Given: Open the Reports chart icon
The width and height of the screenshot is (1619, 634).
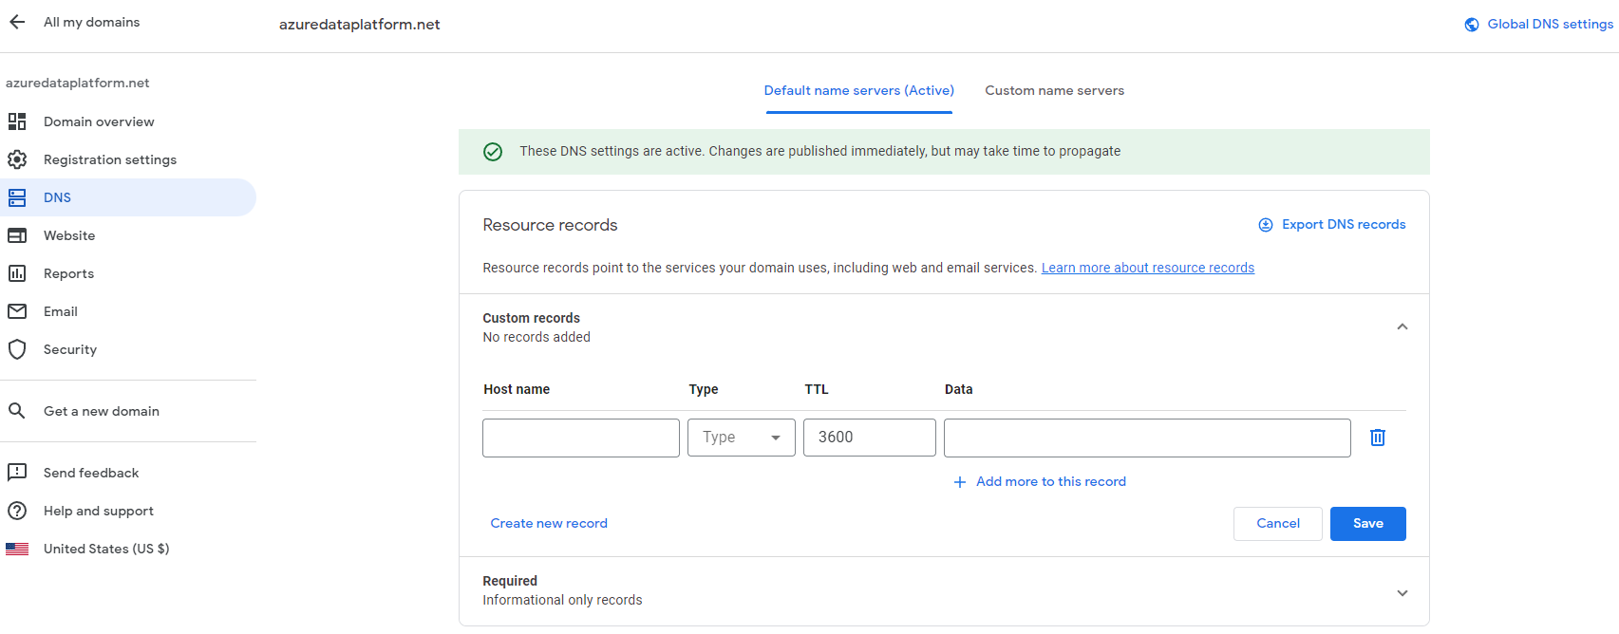Looking at the screenshot, I should (17, 273).
